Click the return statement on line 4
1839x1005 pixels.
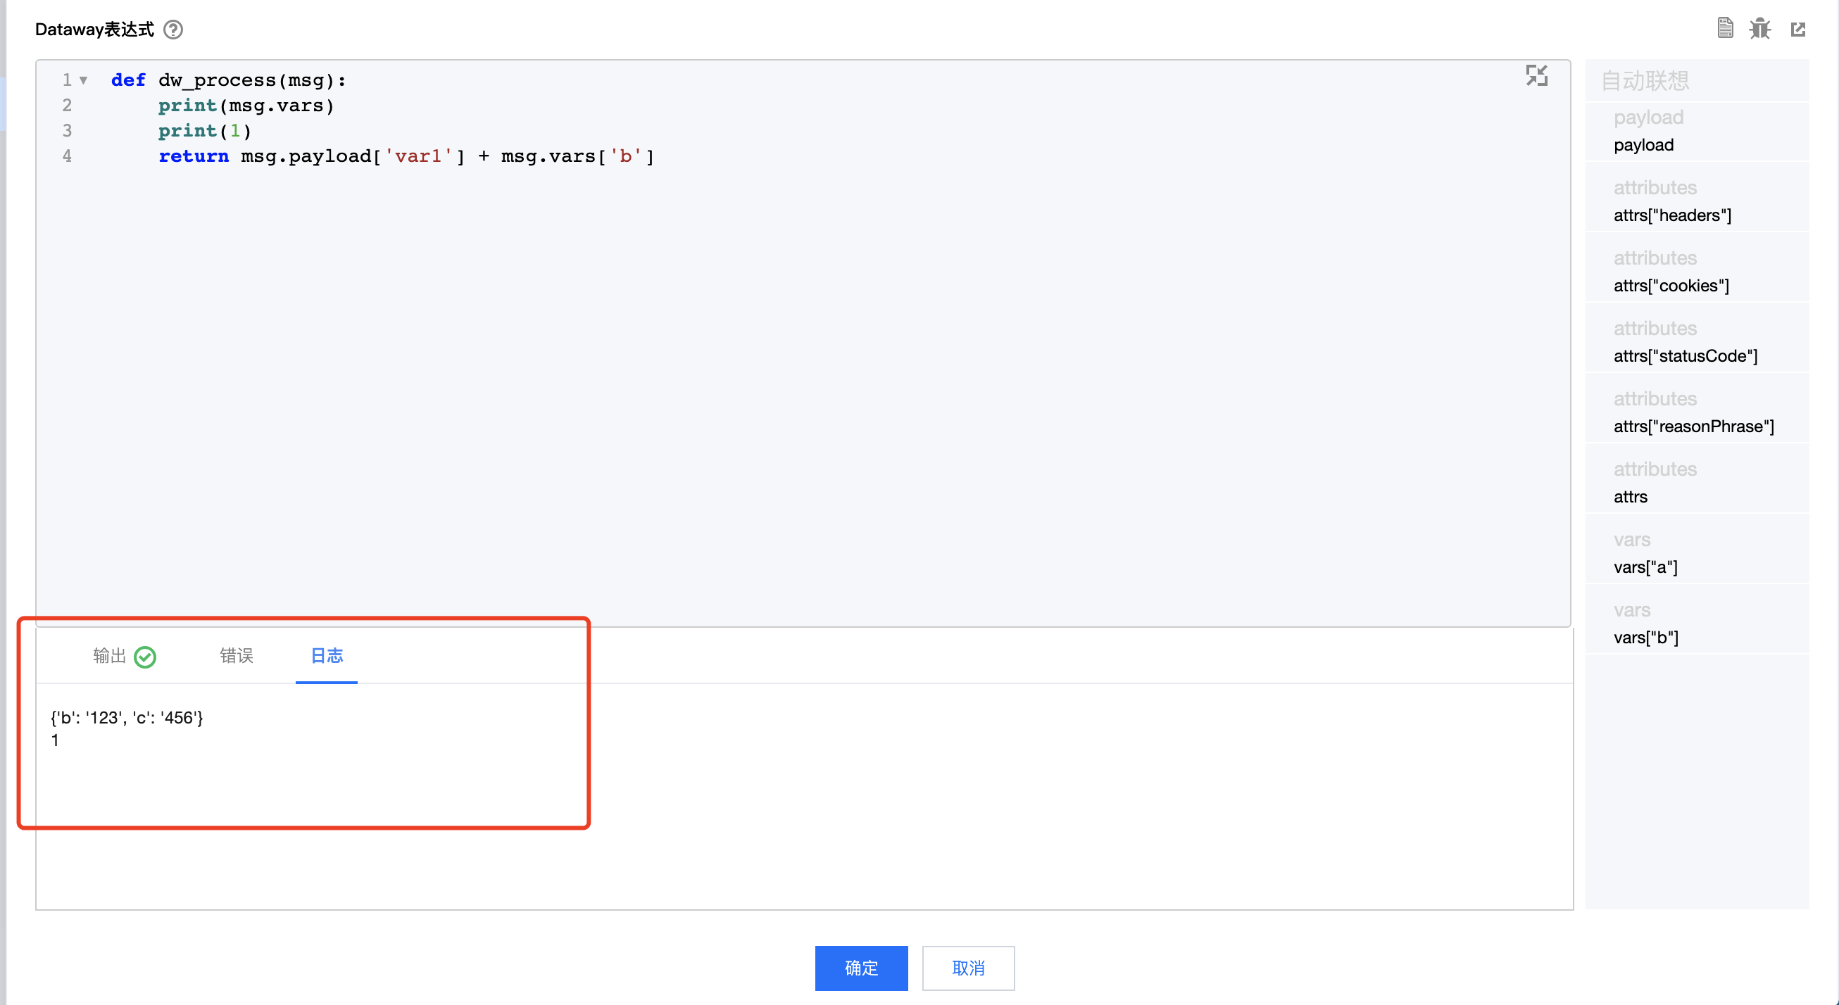tap(406, 156)
